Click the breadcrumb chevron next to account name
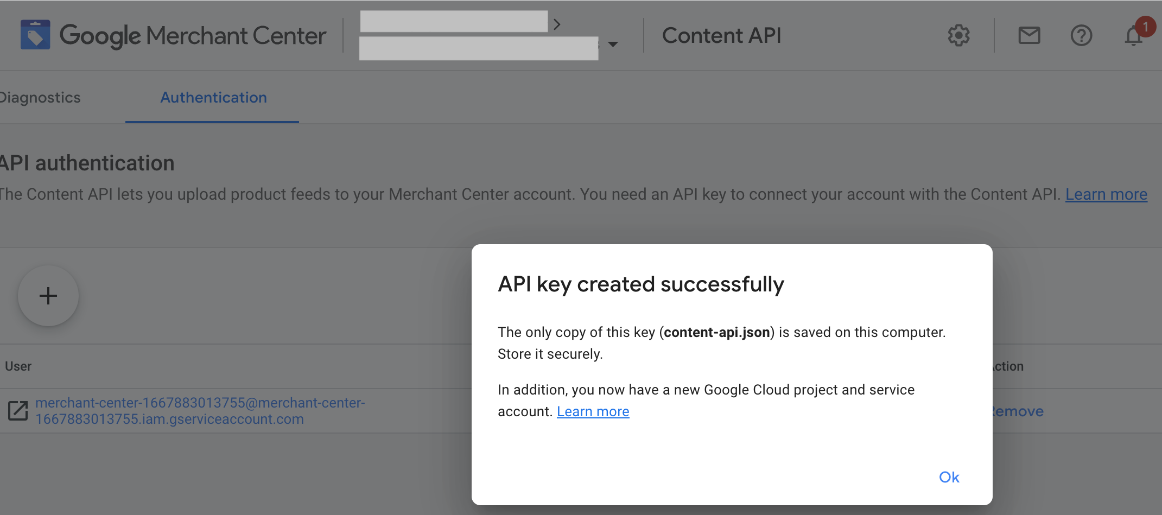The image size is (1162, 515). pos(557,24)
